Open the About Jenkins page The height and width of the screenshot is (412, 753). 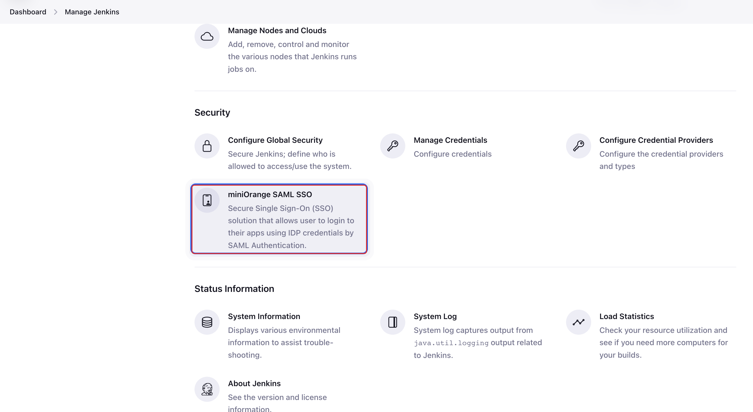tap(254, 383)
